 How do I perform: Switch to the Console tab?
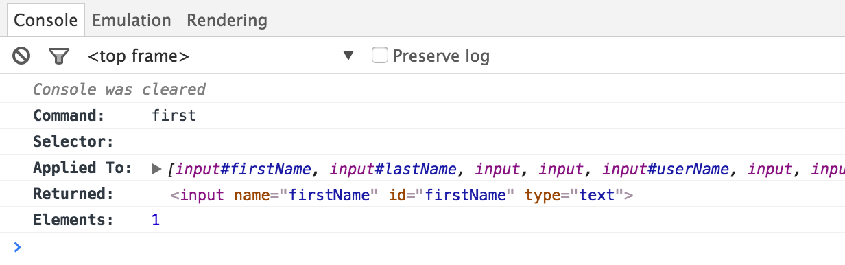click(46, 20)
